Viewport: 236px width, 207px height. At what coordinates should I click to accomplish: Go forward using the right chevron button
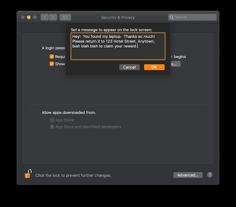coord(53,17)
